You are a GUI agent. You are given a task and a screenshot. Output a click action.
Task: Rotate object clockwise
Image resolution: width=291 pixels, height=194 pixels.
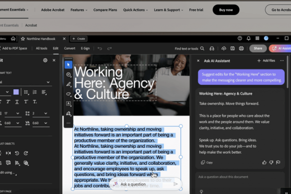[26, 153]
